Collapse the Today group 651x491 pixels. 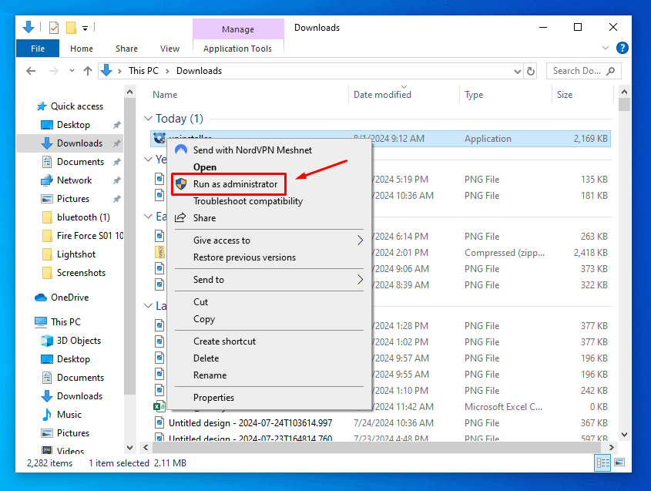point(148,119)
